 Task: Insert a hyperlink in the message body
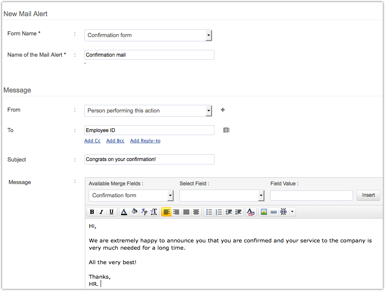273,212
